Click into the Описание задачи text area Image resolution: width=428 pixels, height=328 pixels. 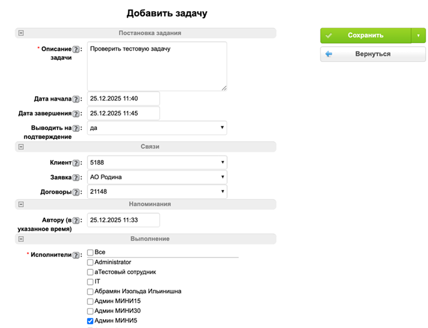156,66
